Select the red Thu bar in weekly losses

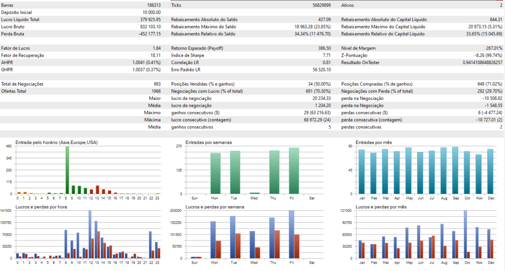pos(277,244)
